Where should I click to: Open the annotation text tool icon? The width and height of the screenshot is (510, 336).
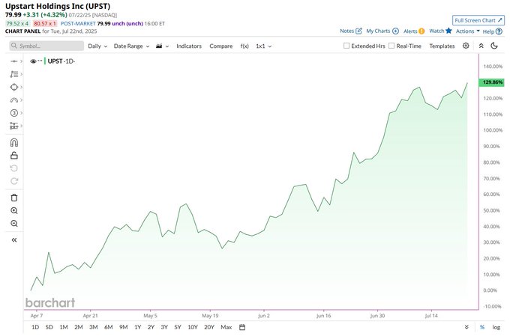(14, 74)
